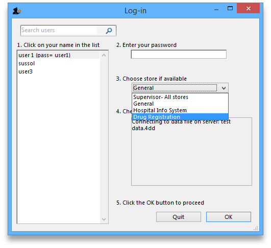
Task: Click OK to proceed with login
Action: click(x=229, y=217)
